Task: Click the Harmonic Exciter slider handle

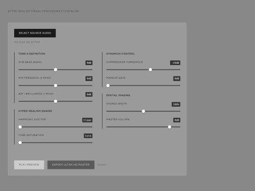Action: point(20,127)
